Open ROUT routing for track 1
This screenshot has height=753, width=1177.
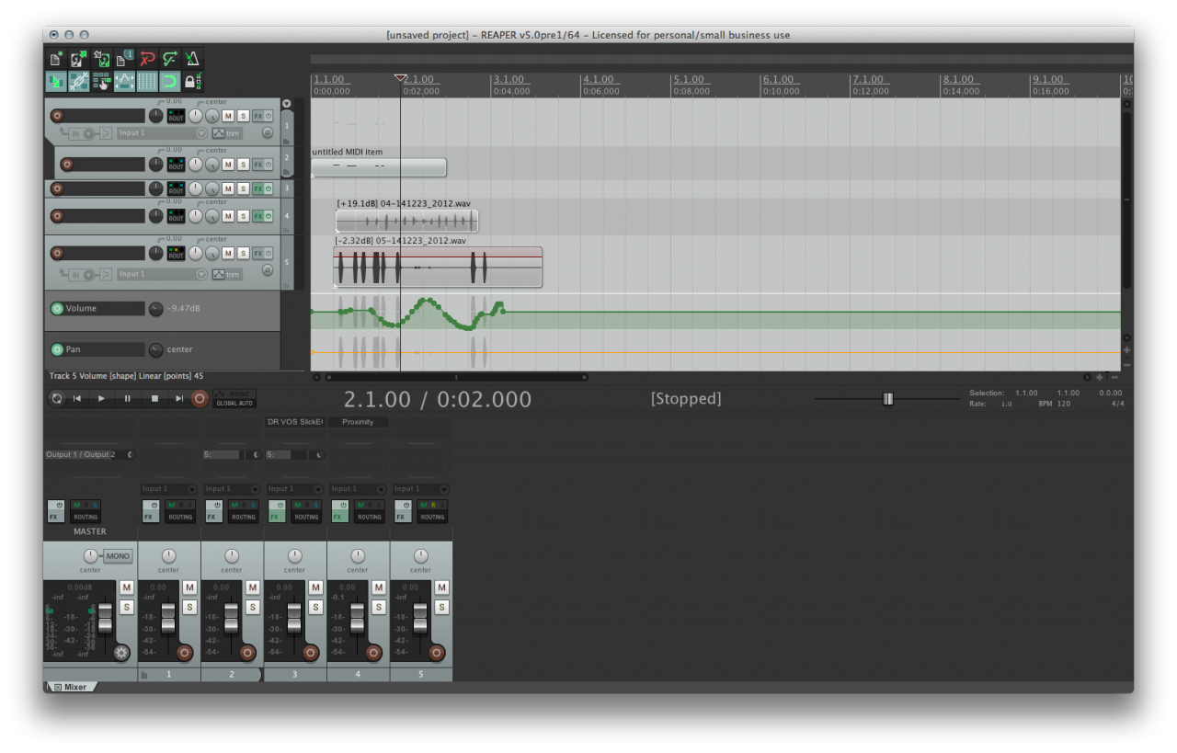176,116
